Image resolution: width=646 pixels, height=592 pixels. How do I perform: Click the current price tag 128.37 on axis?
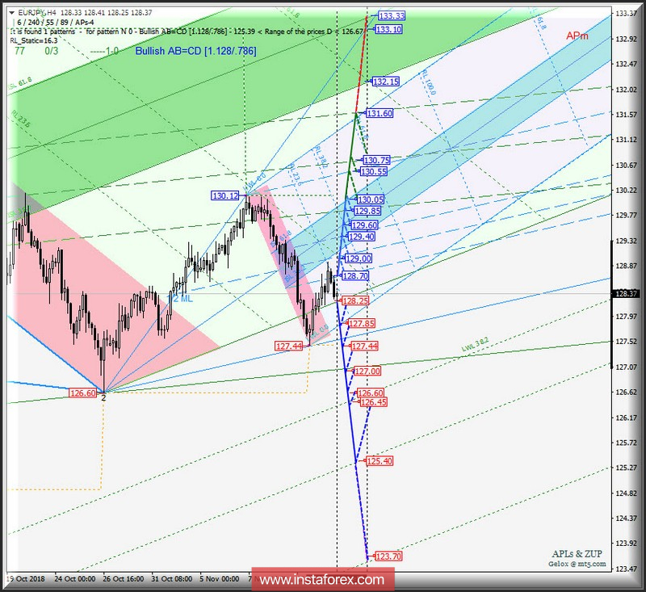[626, 294]
